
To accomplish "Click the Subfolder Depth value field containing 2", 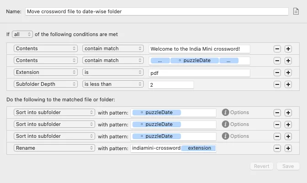I will point(171,85).
